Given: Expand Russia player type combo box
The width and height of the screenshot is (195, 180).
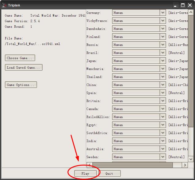Looking at the screenshot, I should point(139,45).
